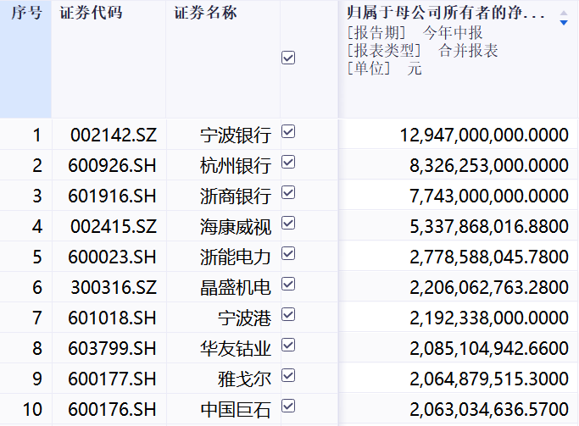This screenshot has height=426, width=579.
Task: Select stock code 600177.SH
Action: (x=112, y=379)
